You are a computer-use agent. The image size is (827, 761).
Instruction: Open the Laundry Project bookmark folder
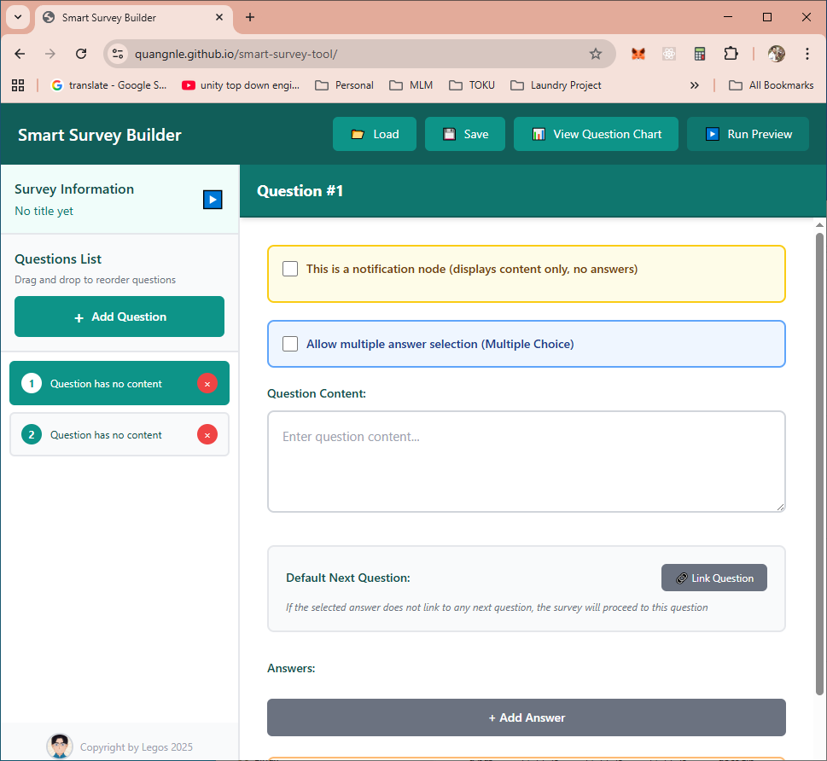click(x=556, y=85)
